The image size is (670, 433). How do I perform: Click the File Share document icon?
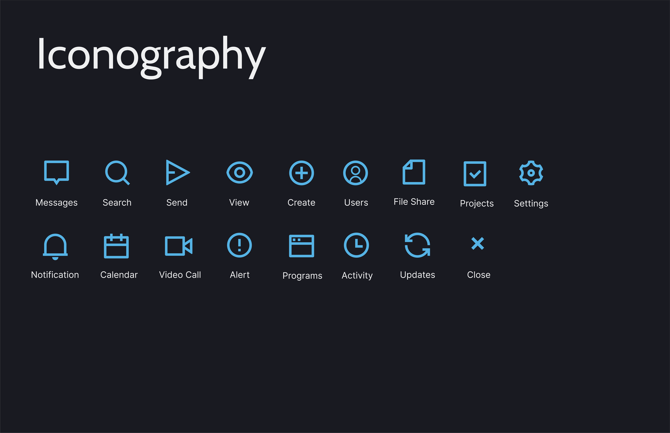pos(414,172)
